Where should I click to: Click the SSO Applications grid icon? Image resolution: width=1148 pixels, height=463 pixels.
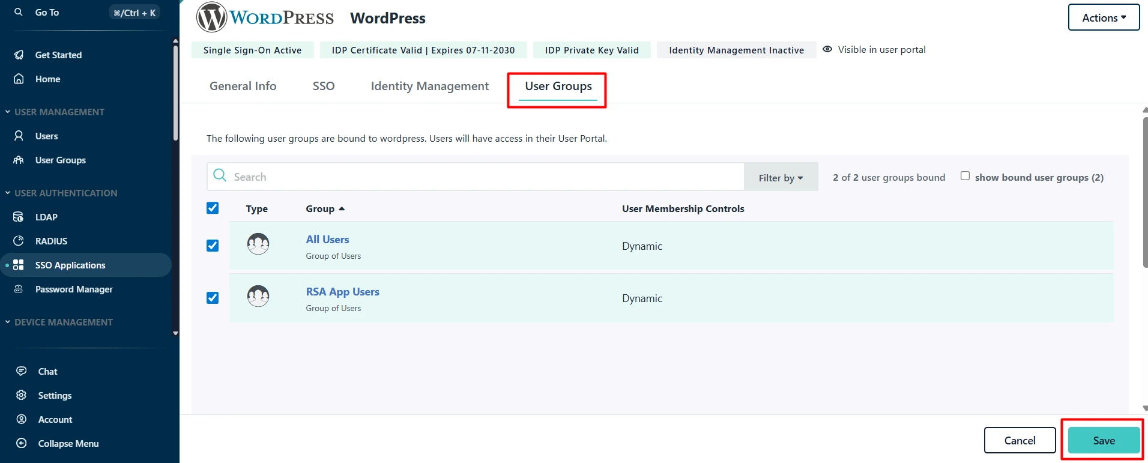point(19,265)
